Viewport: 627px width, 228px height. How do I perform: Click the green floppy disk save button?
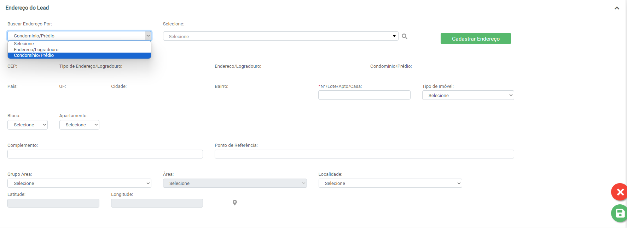620,213
